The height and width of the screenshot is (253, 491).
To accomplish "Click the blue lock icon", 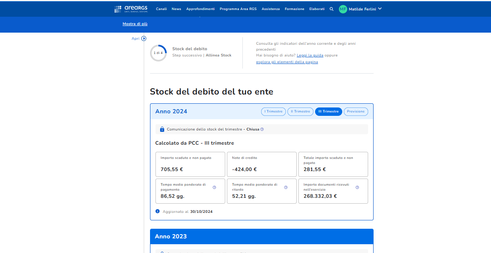I will (162, 129).
